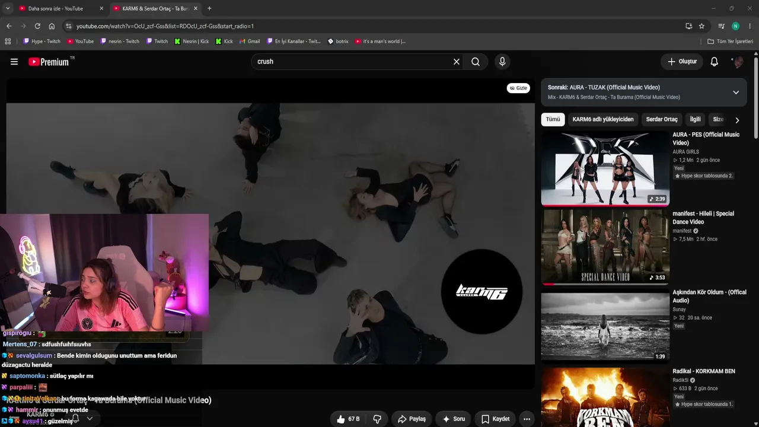Open the browser home page
The width and height of the screenshot is (759, 427).
point(52,26)
